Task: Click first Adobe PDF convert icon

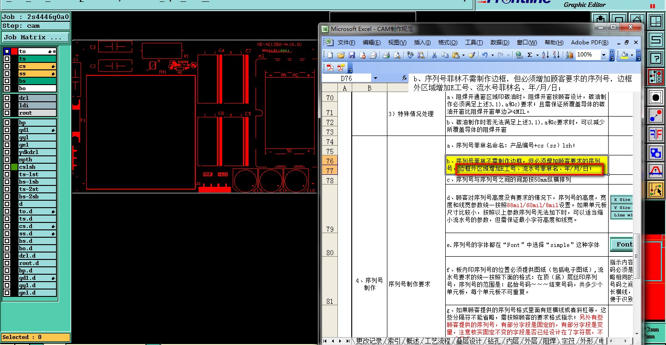Action: click(x=330, y=68)
